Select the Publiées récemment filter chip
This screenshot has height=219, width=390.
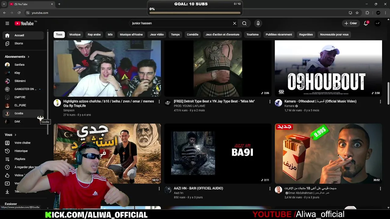(x=279, y=35)
